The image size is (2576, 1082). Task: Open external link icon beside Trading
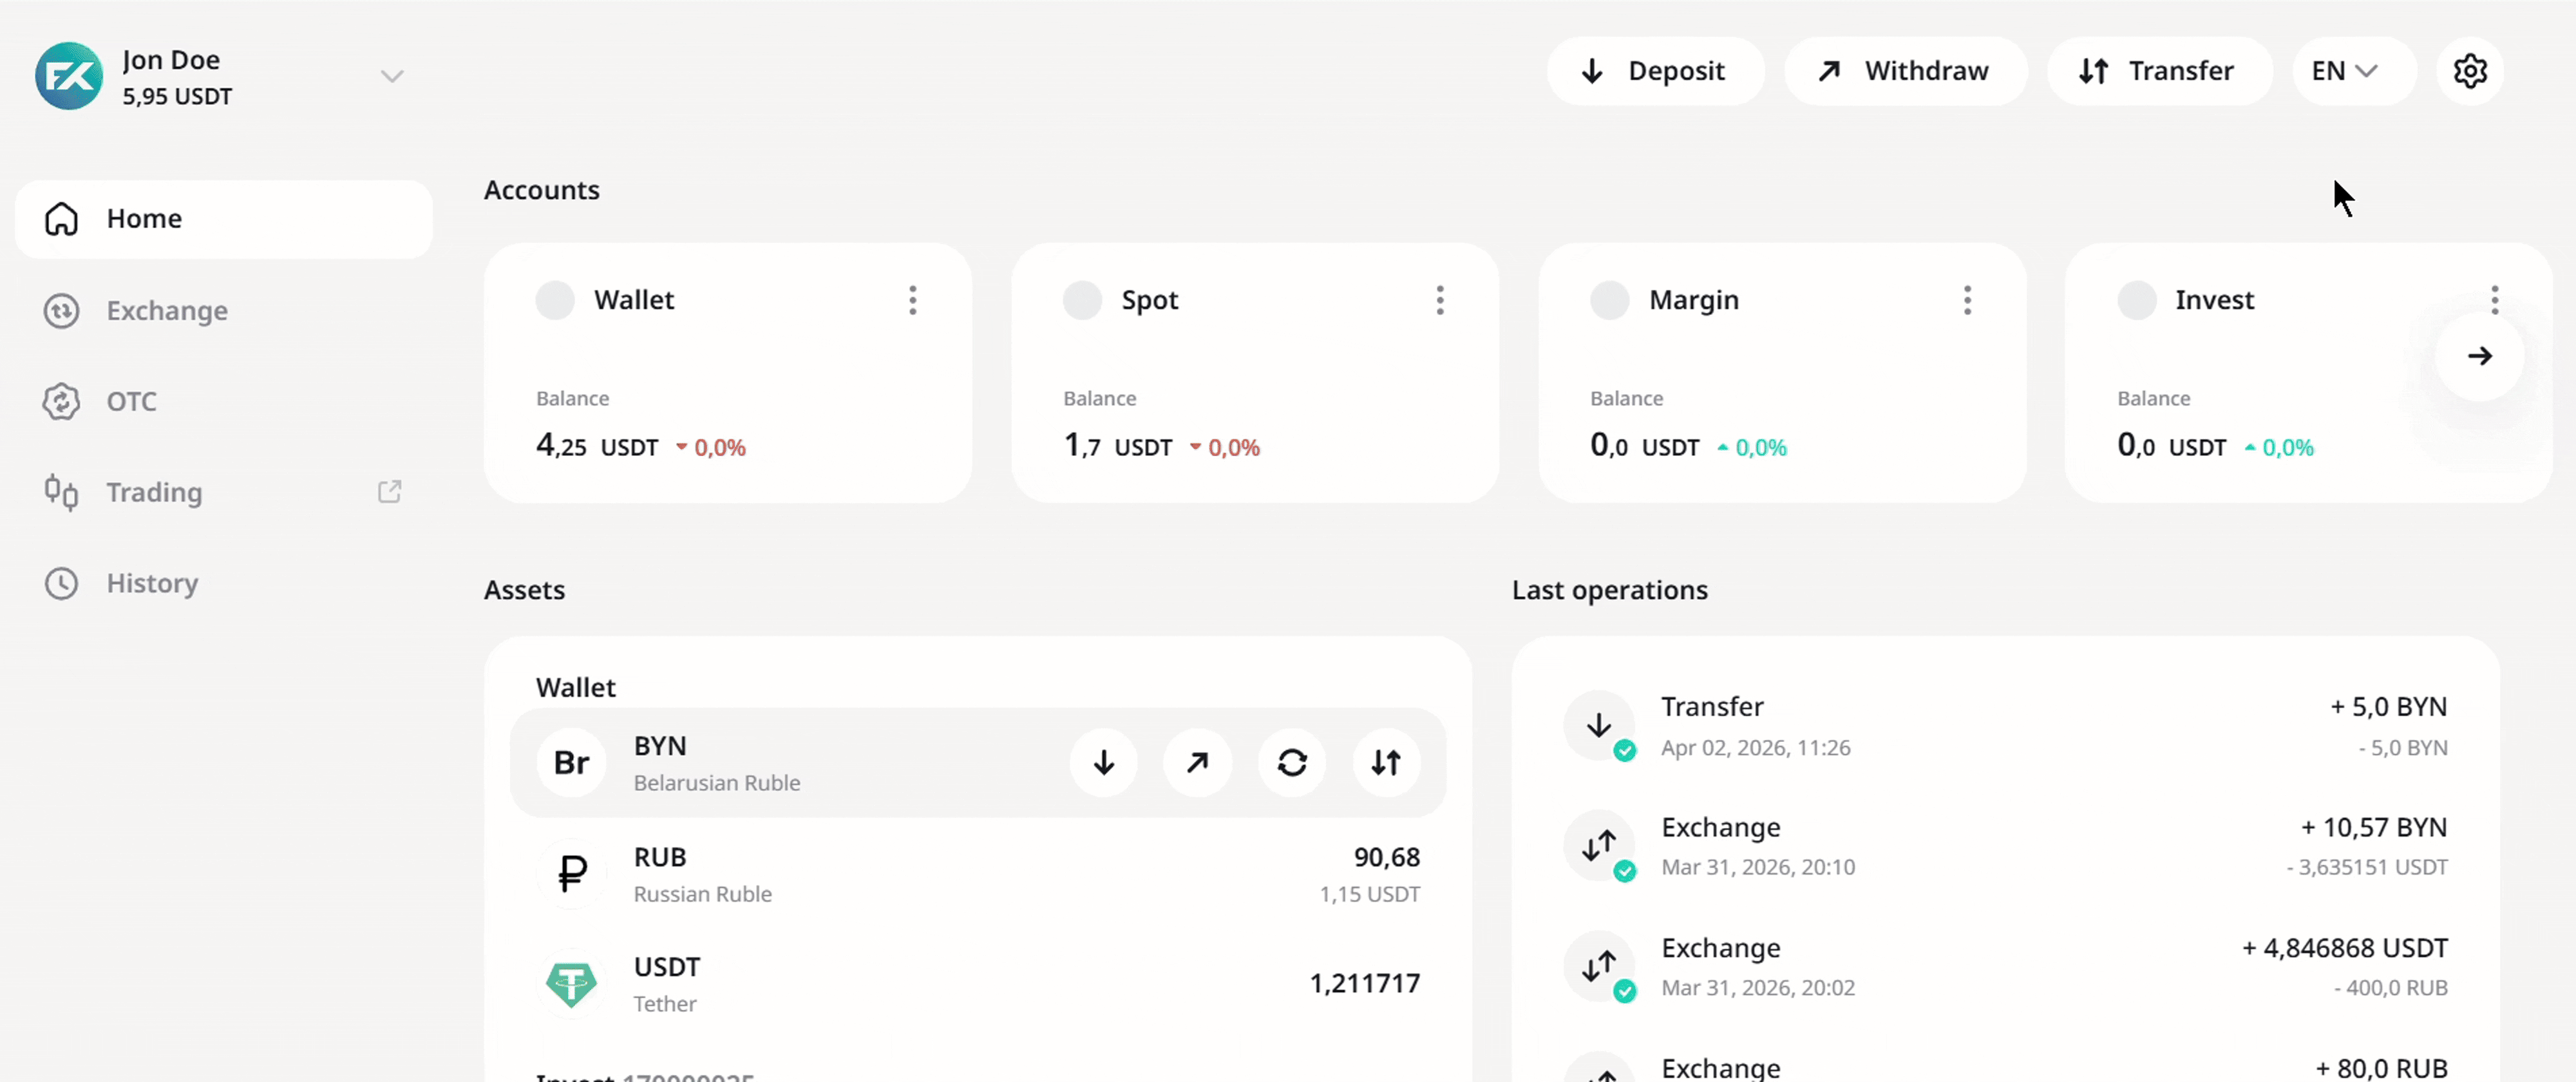(389, 492)
